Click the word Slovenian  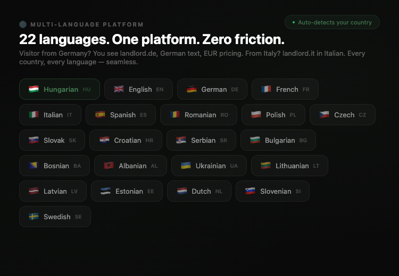276,191
